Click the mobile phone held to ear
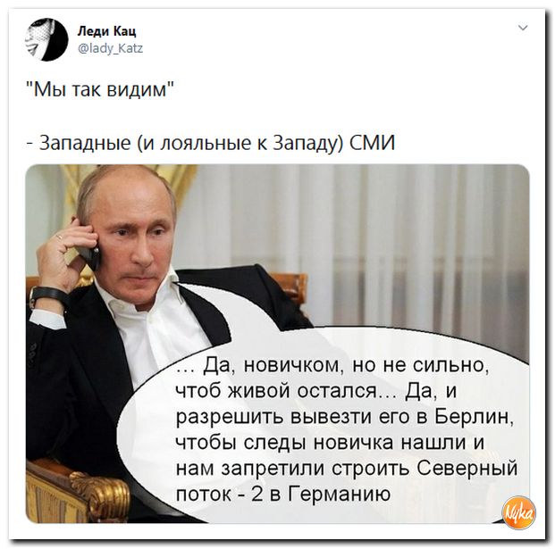 pyautogui.click(x=89, y=254)
